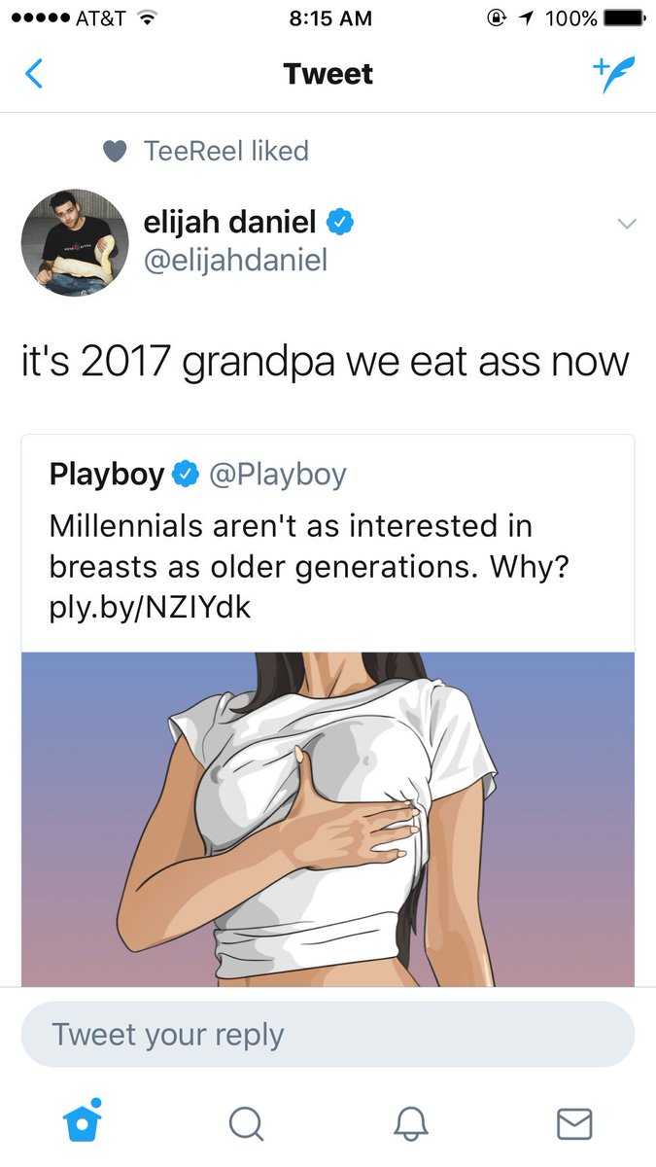Viewport: 656px width, 1167px height.
Task: Open the quoted tweet illustration image
Action: [x=328, y=820]
